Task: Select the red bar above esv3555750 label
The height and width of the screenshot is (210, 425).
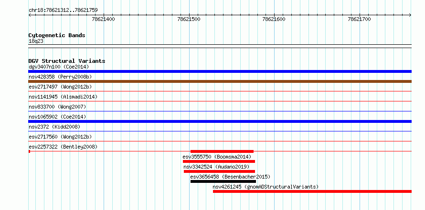Action: pyautogui.click(x=222, y=151)
